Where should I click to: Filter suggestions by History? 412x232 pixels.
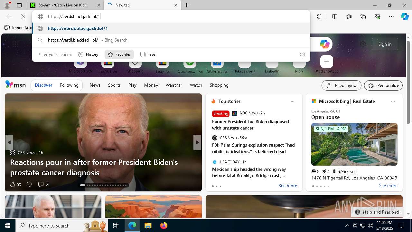click(88, 54)
